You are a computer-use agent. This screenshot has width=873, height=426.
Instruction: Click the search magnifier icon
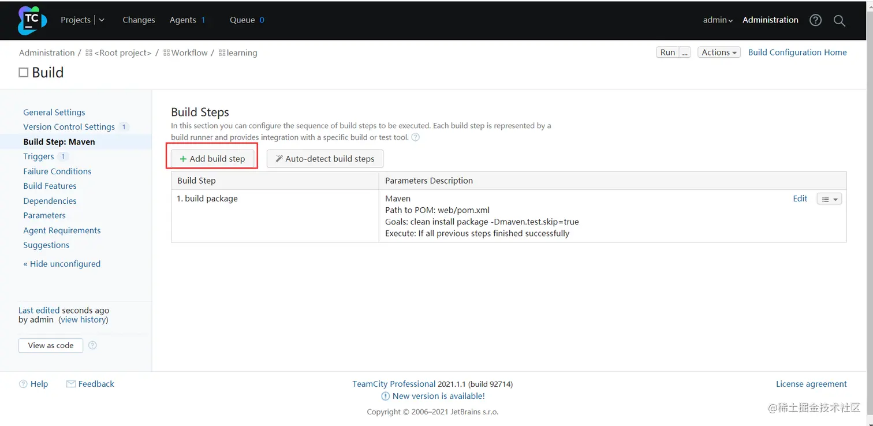840,21
